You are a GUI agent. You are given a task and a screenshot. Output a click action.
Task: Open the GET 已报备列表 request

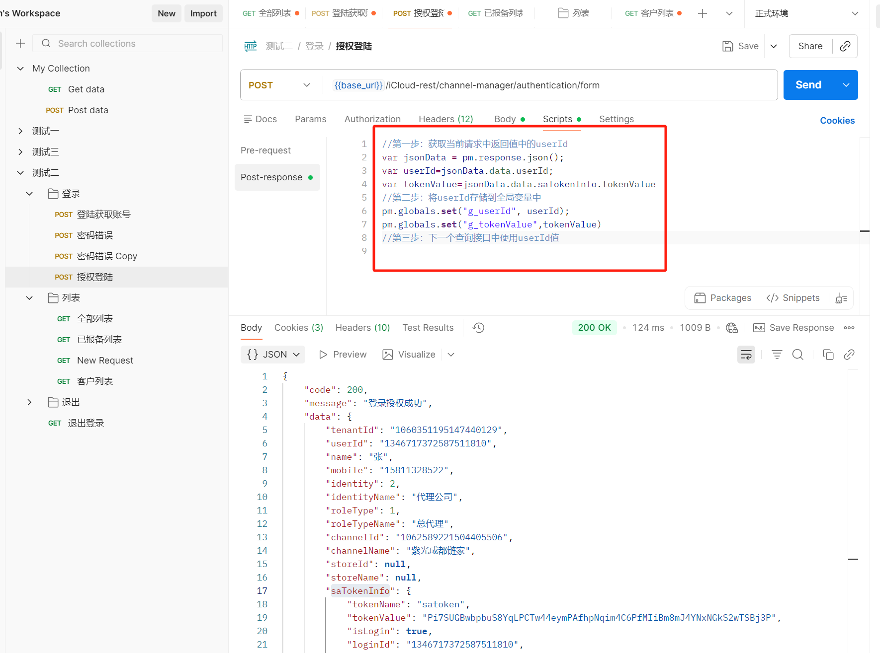89,340
